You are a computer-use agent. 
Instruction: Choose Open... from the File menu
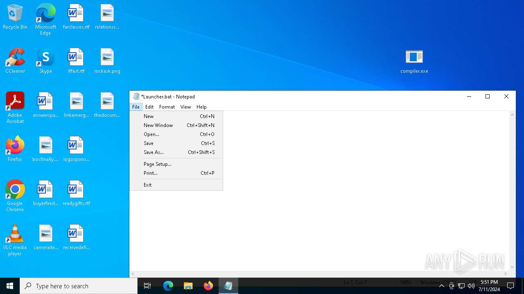pos(176,134)
